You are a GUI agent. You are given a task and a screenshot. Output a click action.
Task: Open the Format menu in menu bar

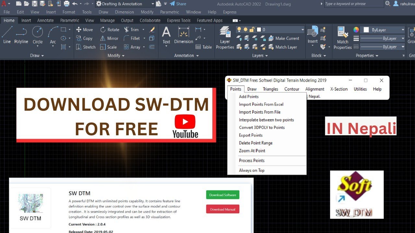69,12
